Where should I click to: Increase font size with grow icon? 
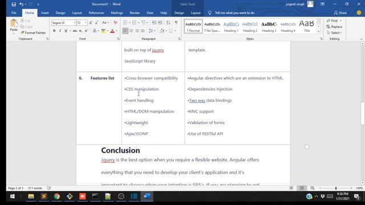coord(91,23)
